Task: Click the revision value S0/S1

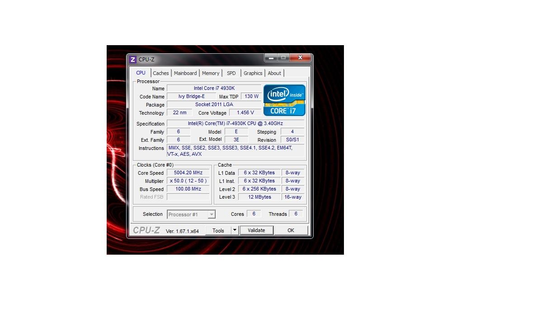Action: 292,140
